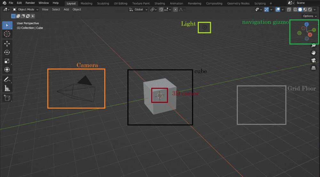Select the Annotate tool

pos(7,79)
